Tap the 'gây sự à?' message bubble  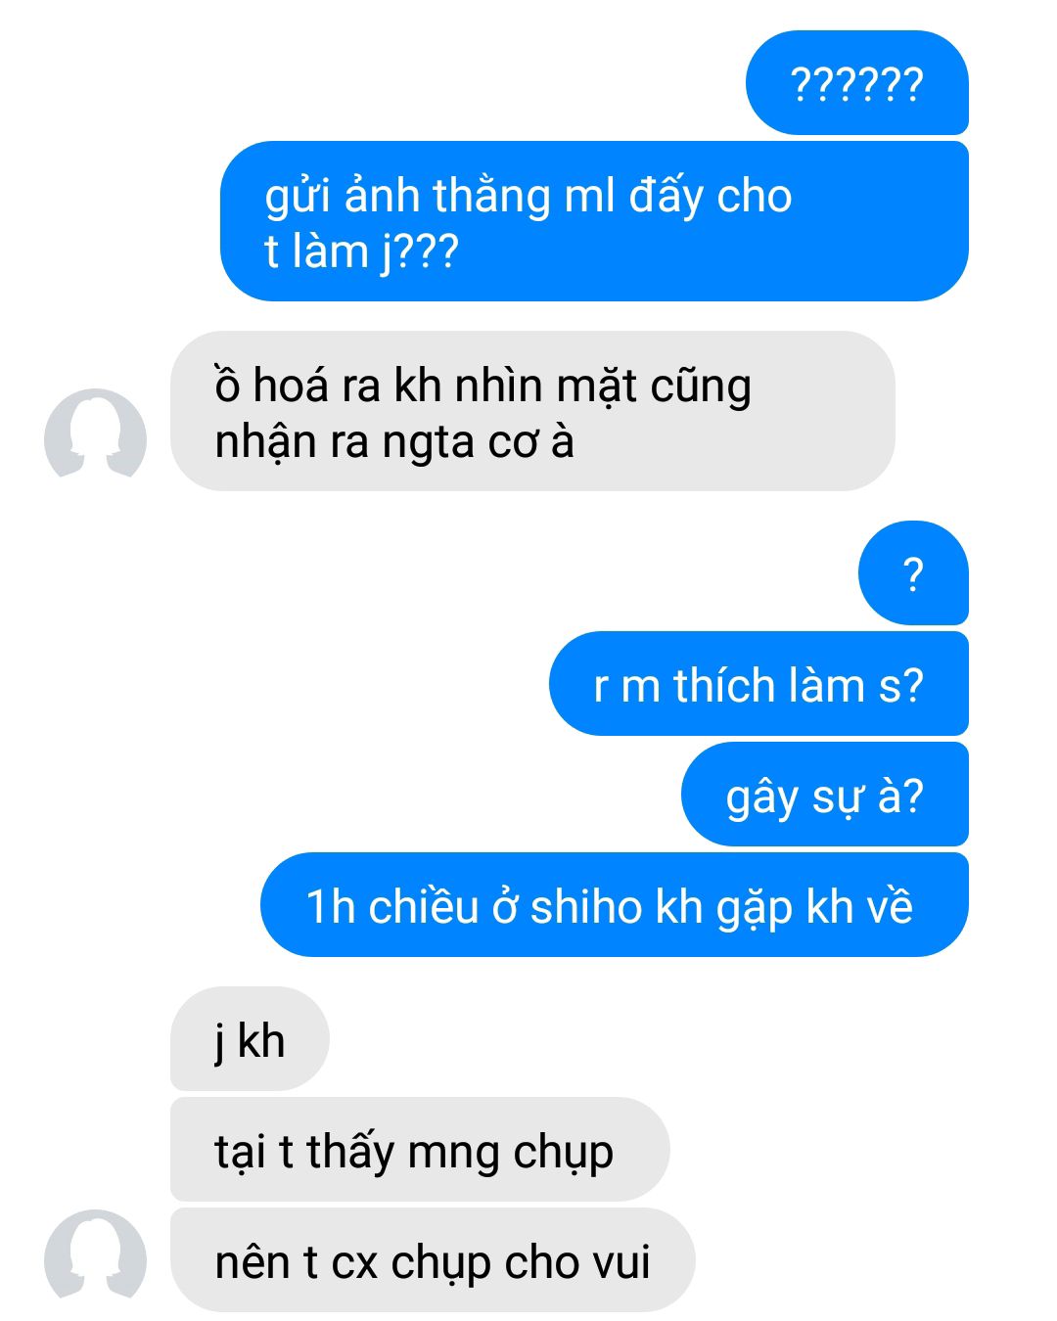825,795
